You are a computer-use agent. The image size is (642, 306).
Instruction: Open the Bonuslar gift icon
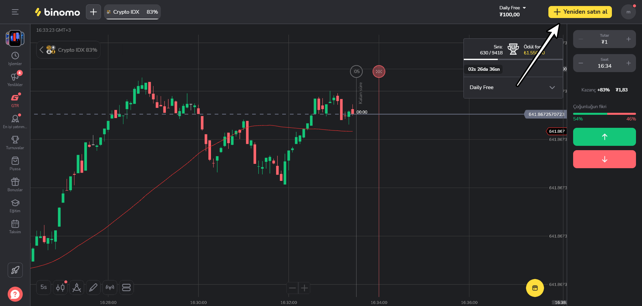[x=15, y=182]
